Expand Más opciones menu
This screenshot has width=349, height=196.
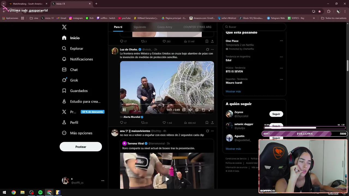click(x=77, y=133)
